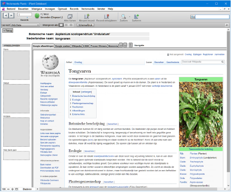Screen dimensions: 231x192
Task: Click the Wikimedia Commons link
Action: pos(49,180)
